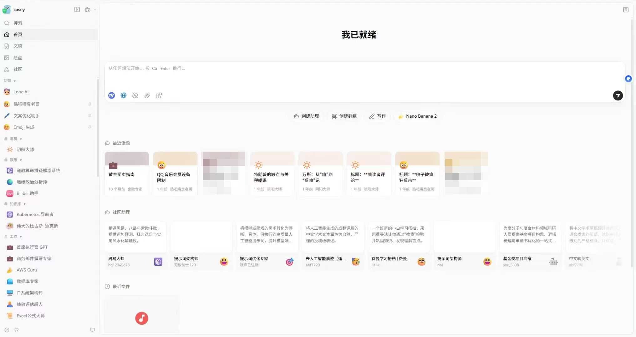The width and height of the screenshot is (636, 337).
Task: Open 绘画 from the sidebar
Action: [18, 57]
